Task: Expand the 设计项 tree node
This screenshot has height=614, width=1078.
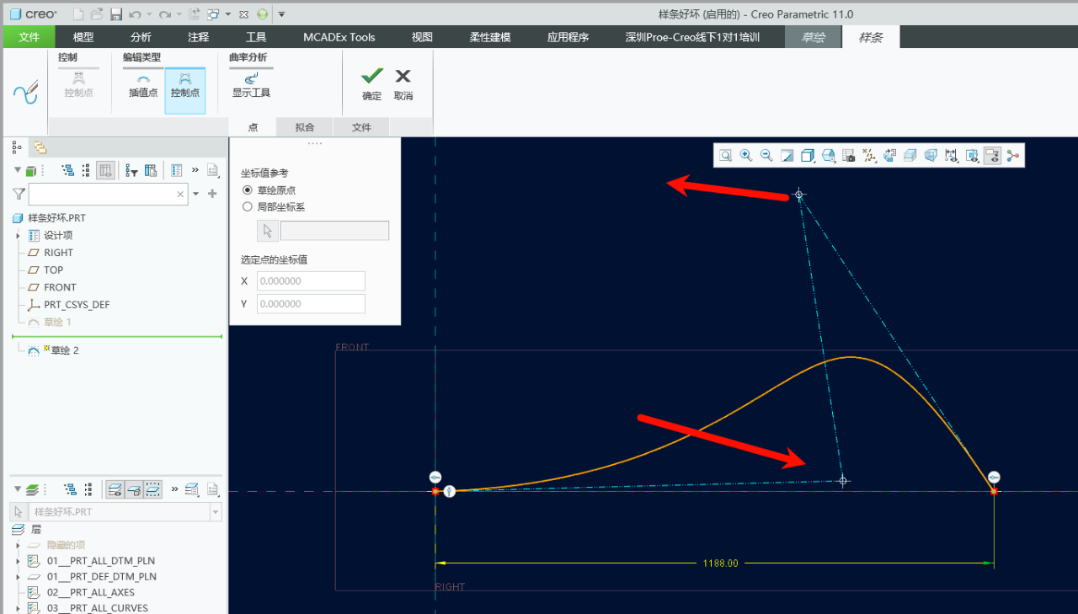Action: pyautogui.click(x=18, y=236)
